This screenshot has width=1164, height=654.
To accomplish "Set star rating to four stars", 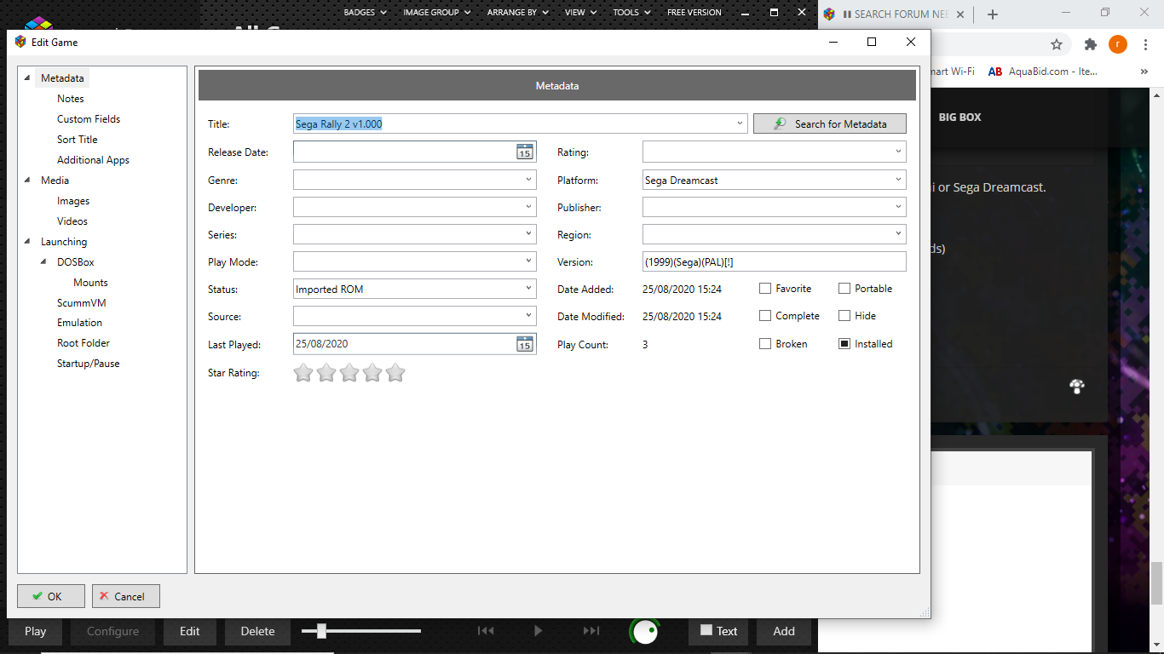I will (372, 373).
